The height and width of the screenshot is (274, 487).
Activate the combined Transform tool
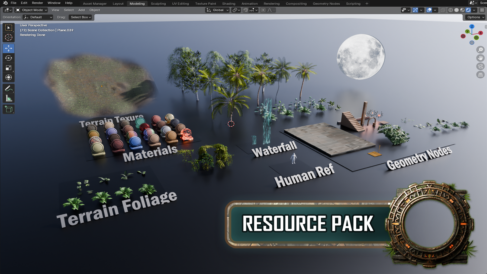pos(9,77)
